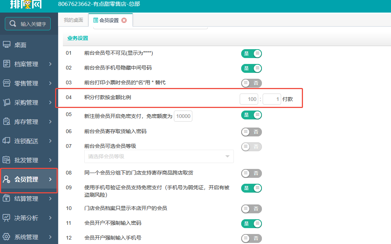Expand 连锁配送 submenu arrow

50,141
